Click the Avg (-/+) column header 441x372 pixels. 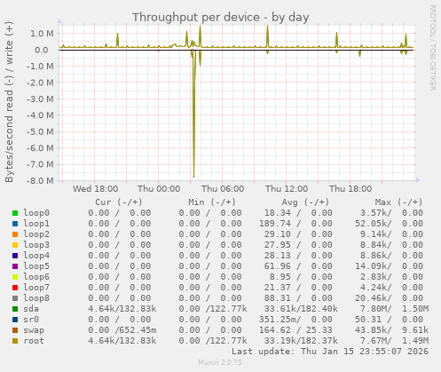point(305,202)
